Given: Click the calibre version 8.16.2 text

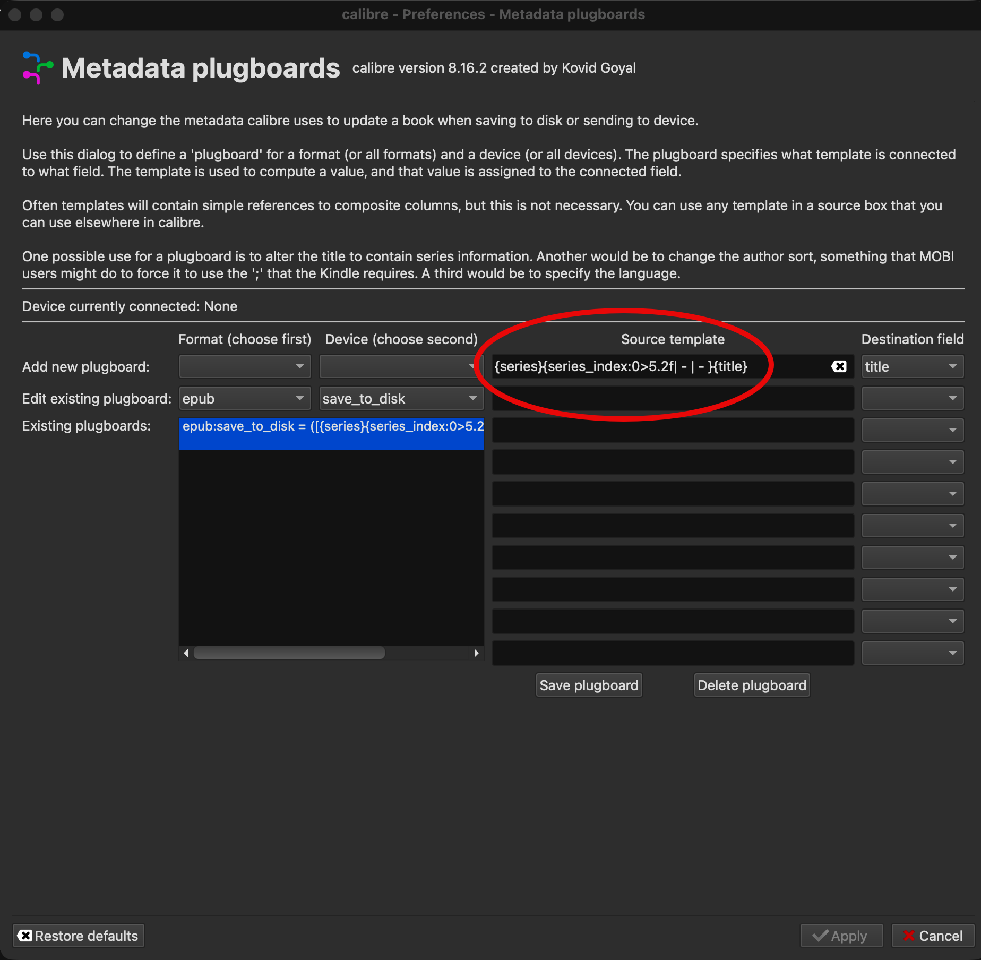Looking at the screenshot, I should click(494, 68).
